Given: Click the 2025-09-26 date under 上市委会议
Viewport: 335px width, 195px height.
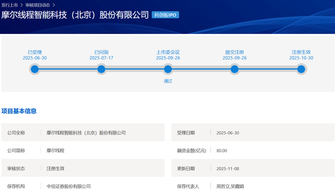Looking at the screenshot, I should coord(168,58).
